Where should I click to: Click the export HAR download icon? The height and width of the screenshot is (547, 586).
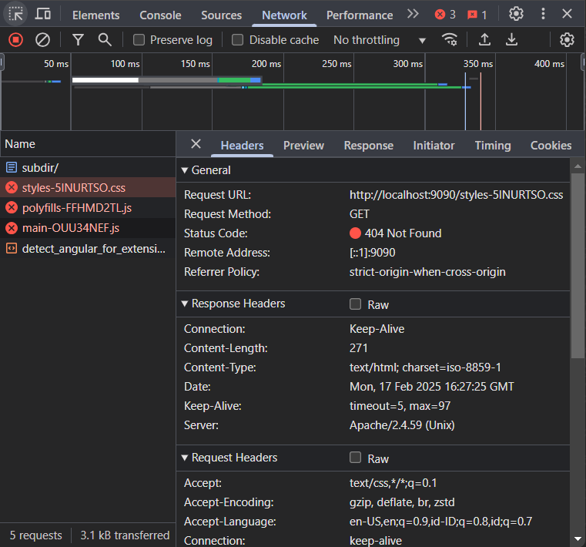(511, 40)
